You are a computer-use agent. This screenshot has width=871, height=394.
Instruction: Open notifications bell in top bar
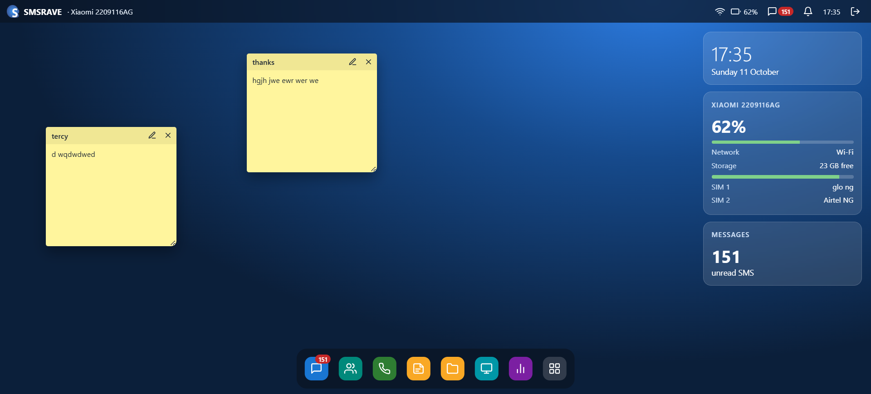click(x=808, y=12)
